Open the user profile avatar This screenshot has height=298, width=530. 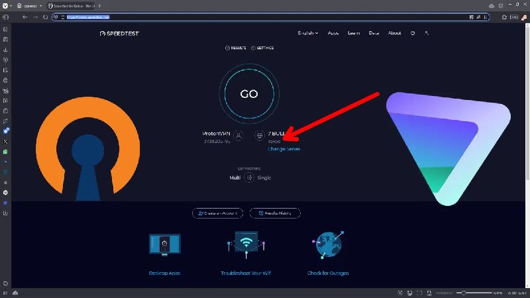[x=524, y=17]
